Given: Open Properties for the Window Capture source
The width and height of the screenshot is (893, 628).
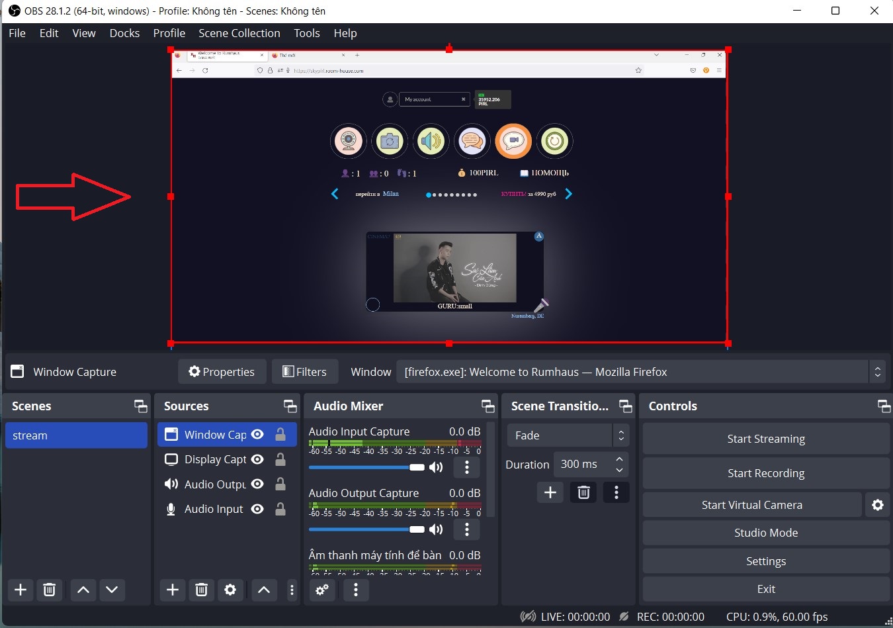Looking at the screenshot, I should [222, 372].
